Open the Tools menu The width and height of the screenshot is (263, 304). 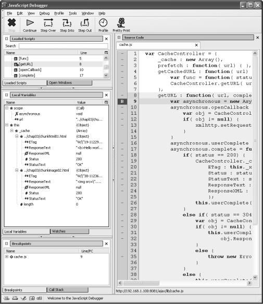tap(72, 13)
